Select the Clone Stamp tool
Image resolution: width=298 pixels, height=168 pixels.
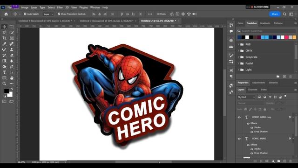pos(12,49)
